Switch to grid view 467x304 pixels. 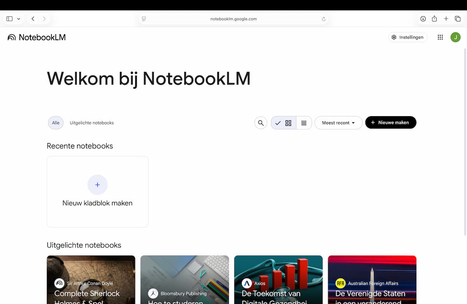pos(284,123)
